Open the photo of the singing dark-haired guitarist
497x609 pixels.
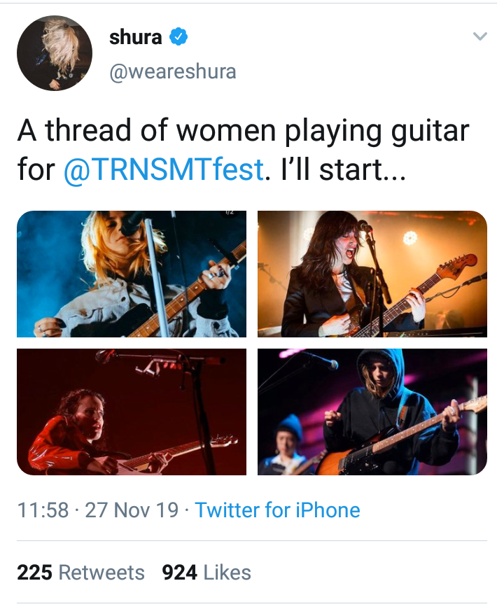coord(372,274)
